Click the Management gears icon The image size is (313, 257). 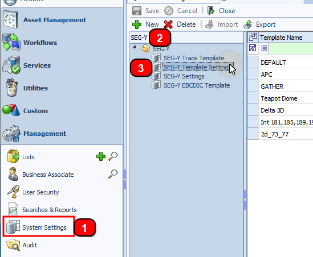click(11, 134)
